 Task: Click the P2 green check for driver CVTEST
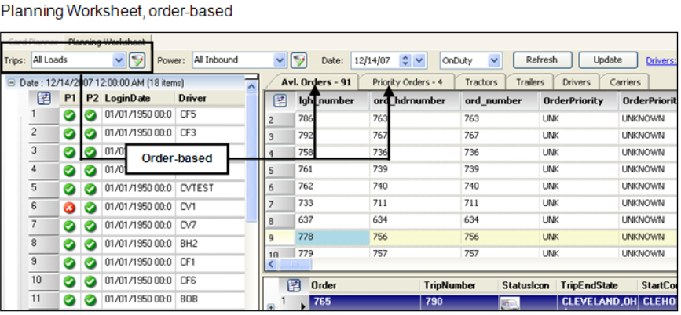(90, 190)
